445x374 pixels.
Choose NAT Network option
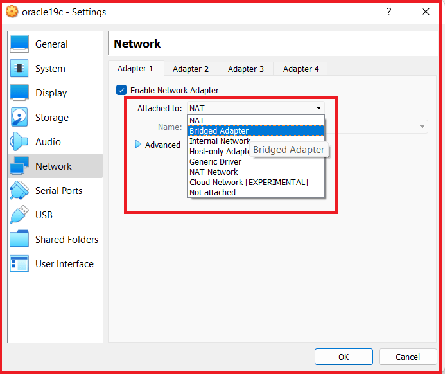(256, 172)
